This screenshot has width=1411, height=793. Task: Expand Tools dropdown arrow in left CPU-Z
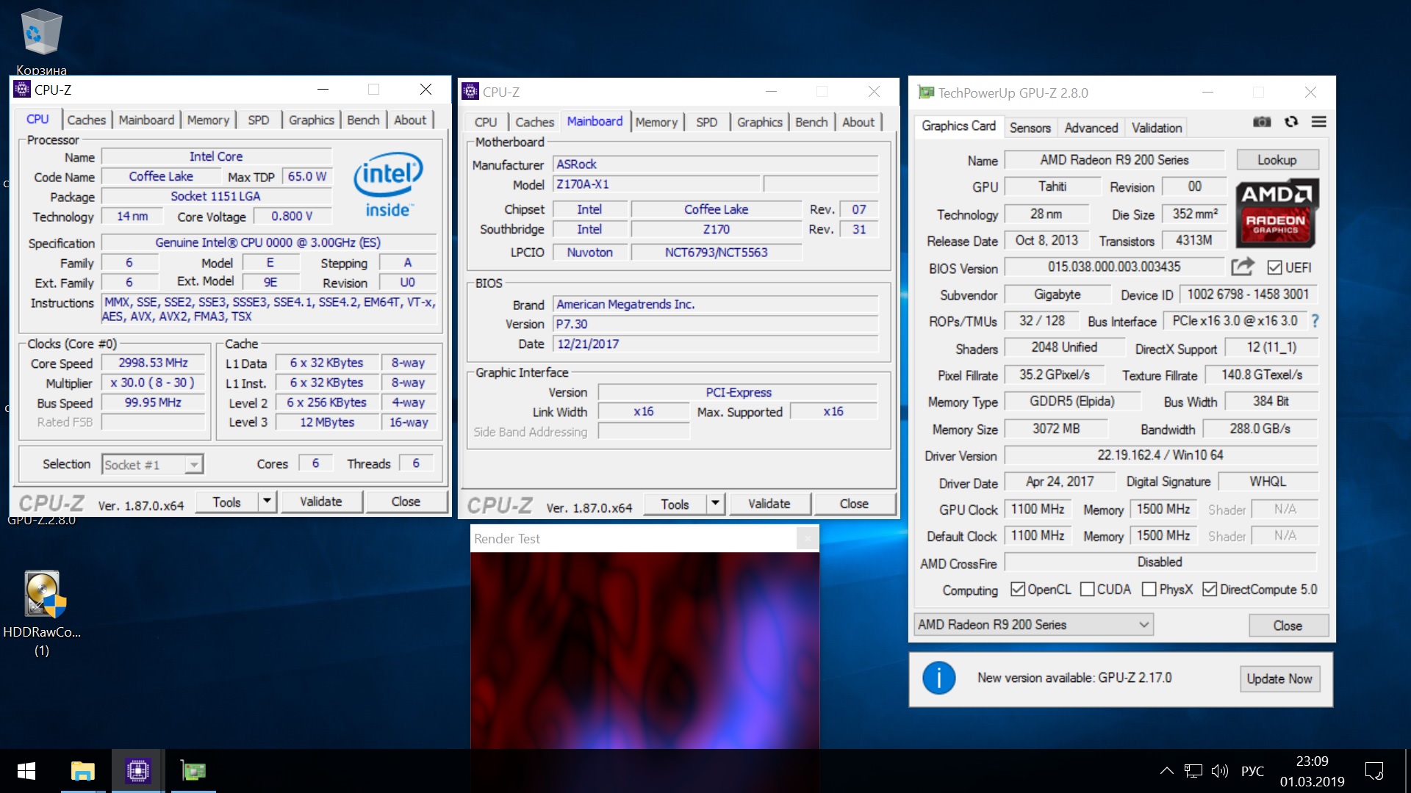267,501
